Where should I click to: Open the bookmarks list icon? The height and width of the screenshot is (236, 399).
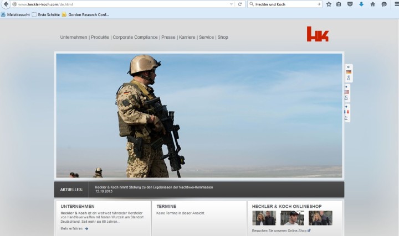click(339, 4)
